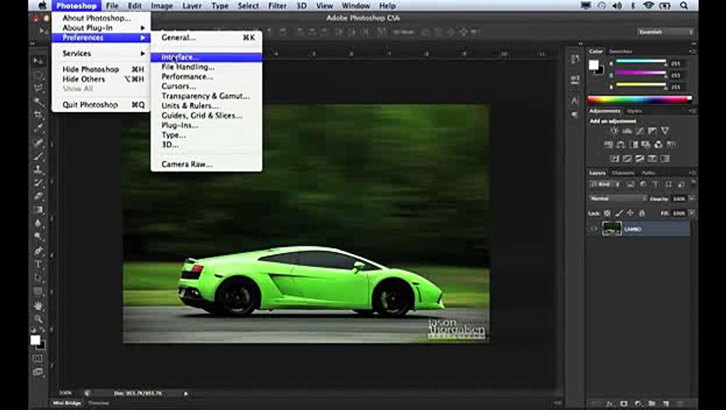Select the Horizontal Type tool
Screen dimensions: 726x410
point(38,264)
